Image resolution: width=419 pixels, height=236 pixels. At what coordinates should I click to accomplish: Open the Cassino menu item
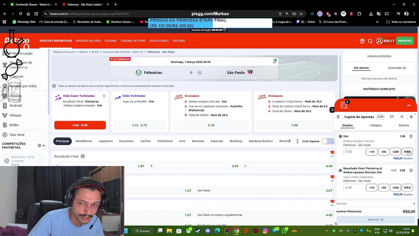pyautogui.click(x=111, y=41)
